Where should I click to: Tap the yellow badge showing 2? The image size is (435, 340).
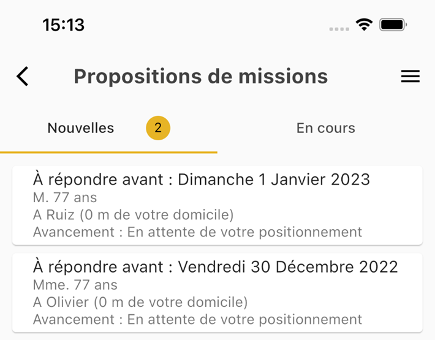pyautogui.click(x=158, y=128)
